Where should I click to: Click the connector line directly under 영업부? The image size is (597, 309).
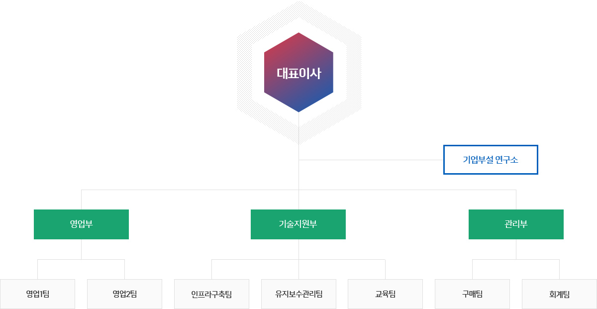(x=81, y=249)
